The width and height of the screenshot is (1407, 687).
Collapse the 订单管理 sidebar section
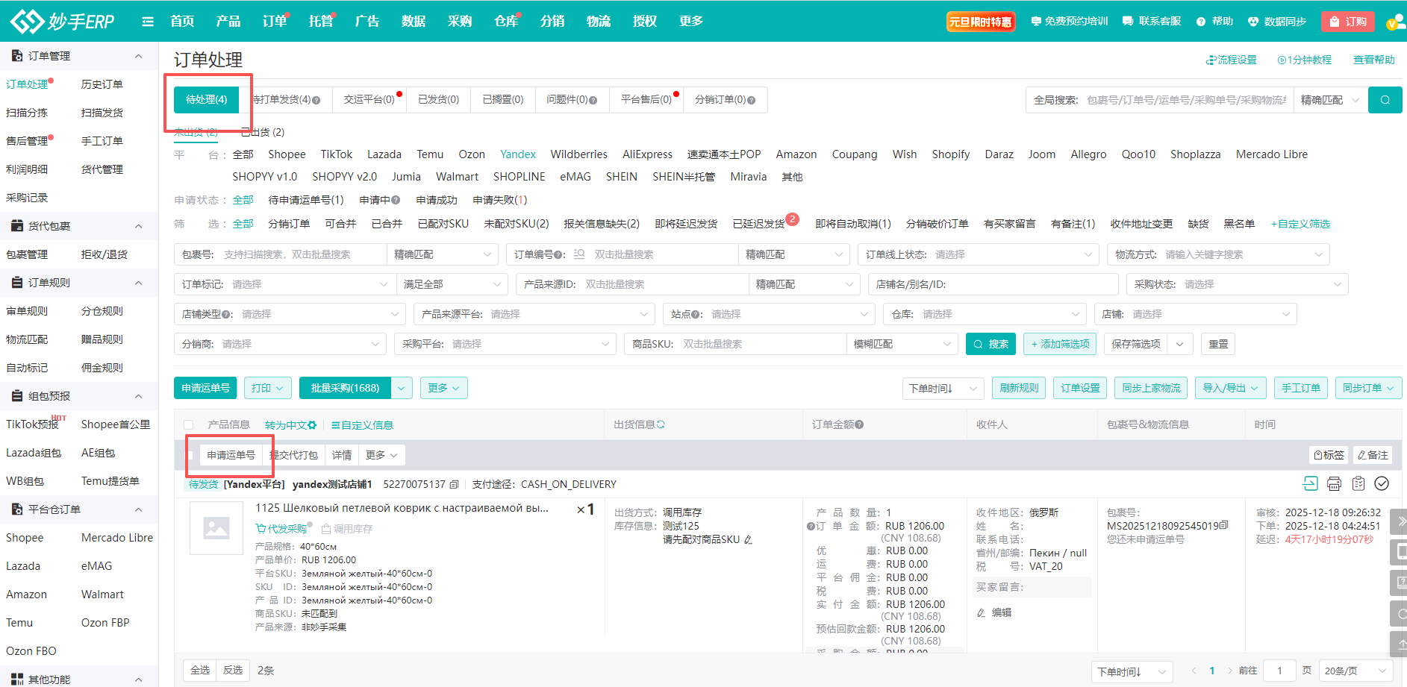pos(138,56)
